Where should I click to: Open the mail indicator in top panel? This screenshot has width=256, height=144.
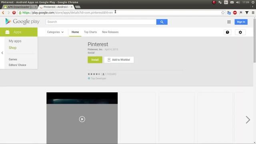click(x=232, y=2)
